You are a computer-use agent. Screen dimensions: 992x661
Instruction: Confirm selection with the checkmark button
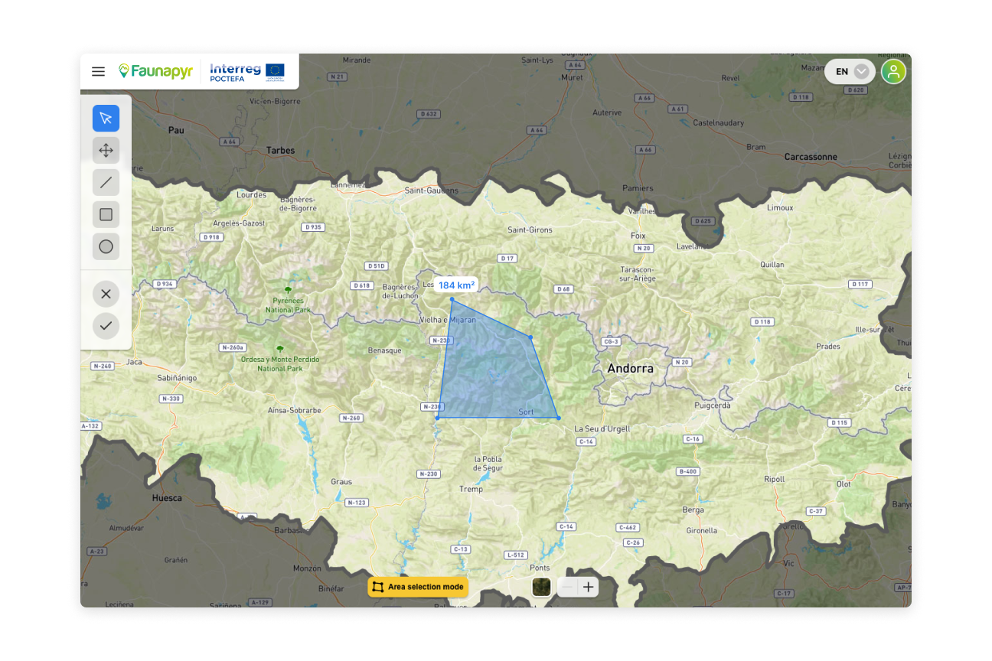(106, 326)
